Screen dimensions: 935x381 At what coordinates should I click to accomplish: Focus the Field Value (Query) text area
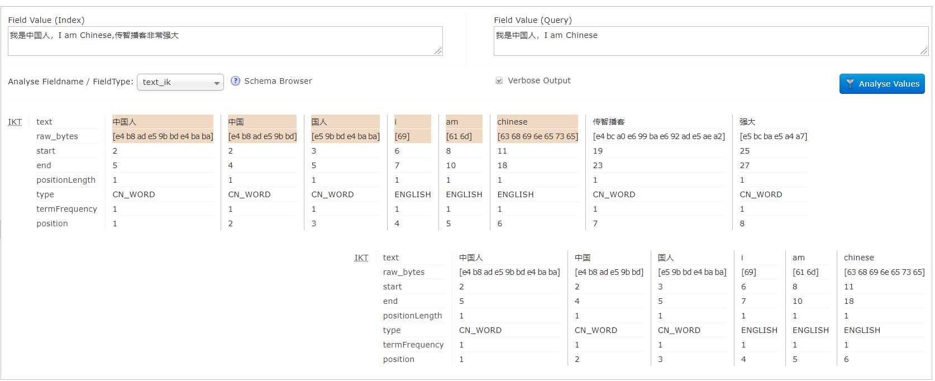point(709,41)
